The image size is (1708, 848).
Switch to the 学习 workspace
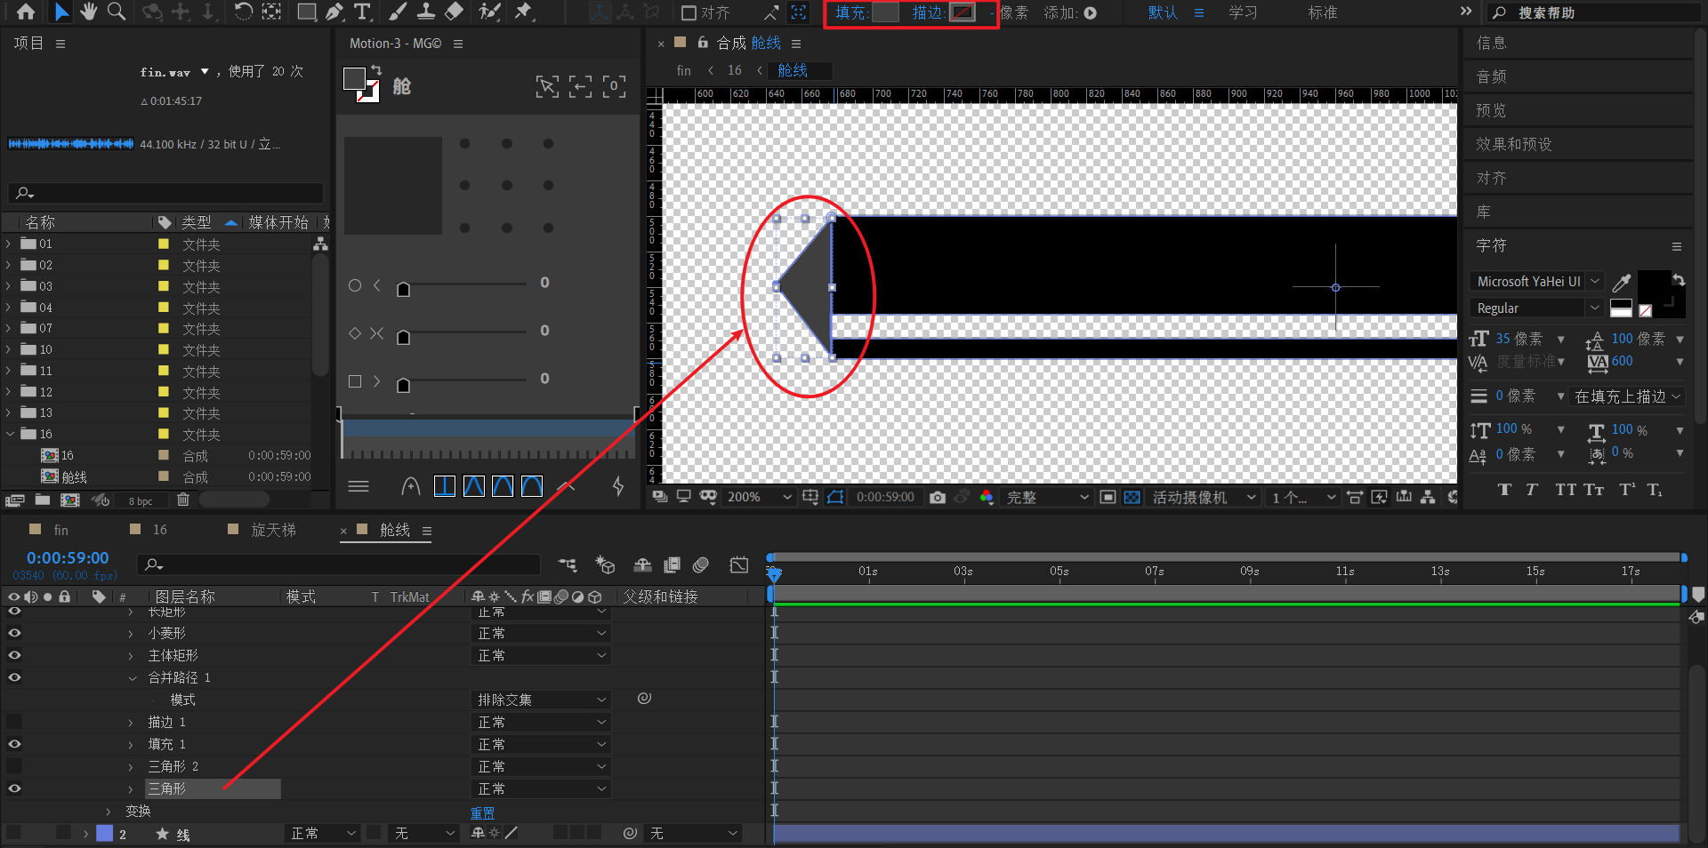pyautogui.click(x=1243, y=12)
